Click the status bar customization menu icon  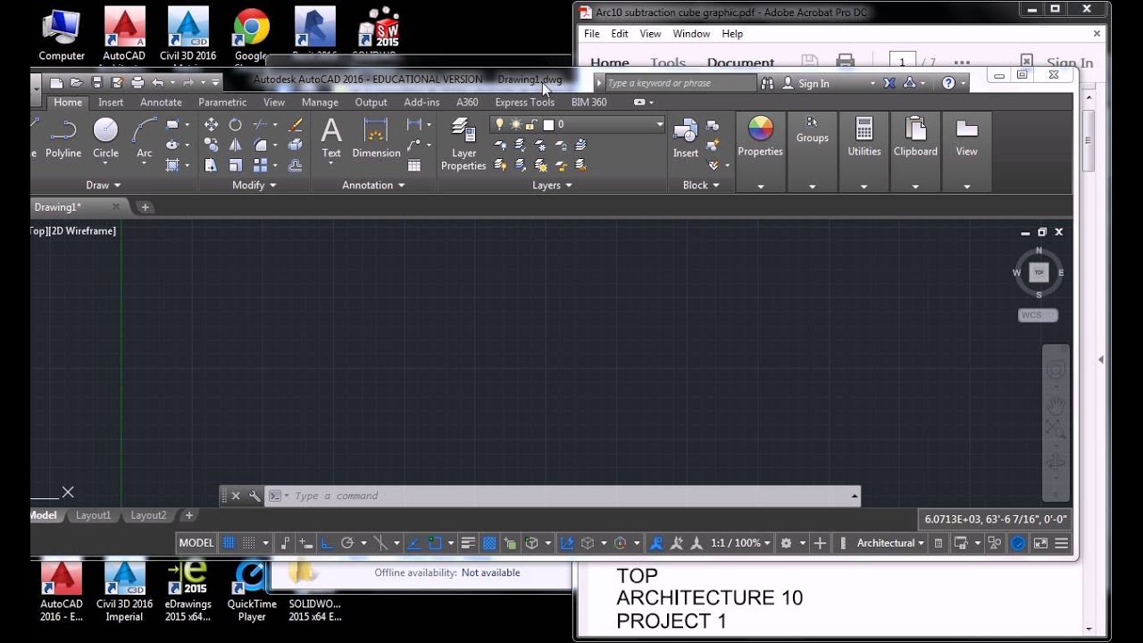pos(1062,543)
